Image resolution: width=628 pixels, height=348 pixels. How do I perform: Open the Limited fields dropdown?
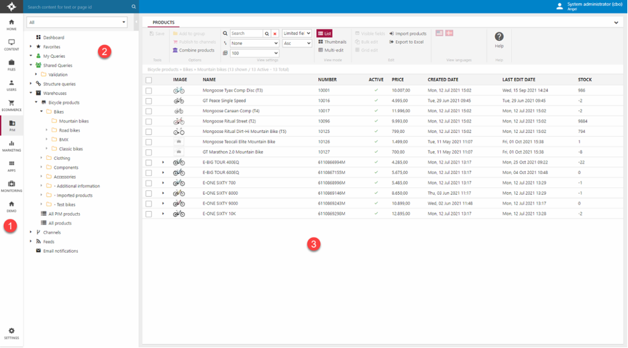pyautogui.click(x=297, y=34)
